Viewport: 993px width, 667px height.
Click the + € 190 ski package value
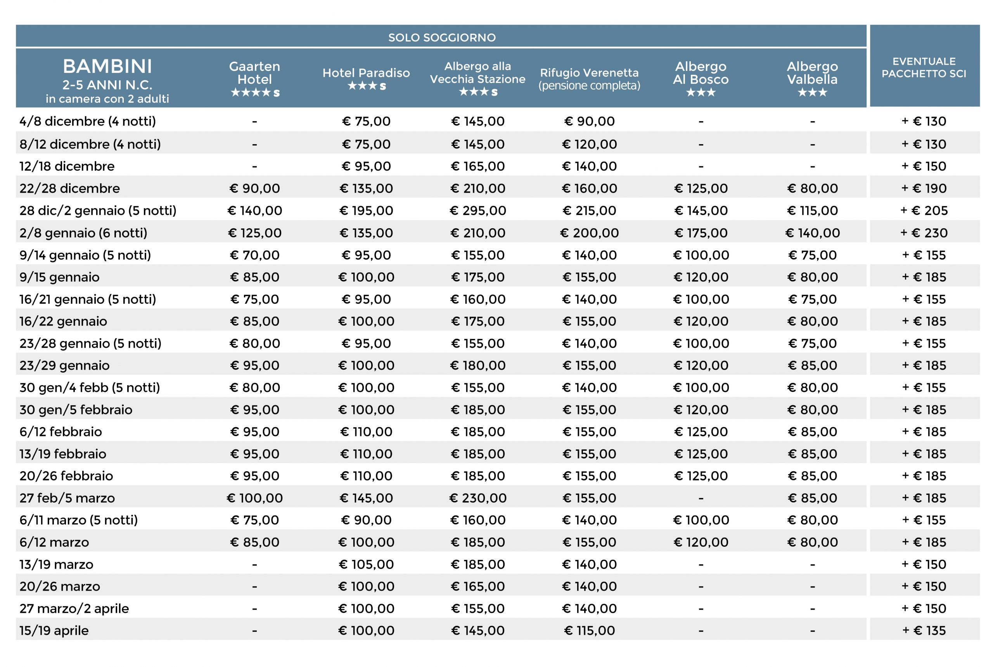924,188
